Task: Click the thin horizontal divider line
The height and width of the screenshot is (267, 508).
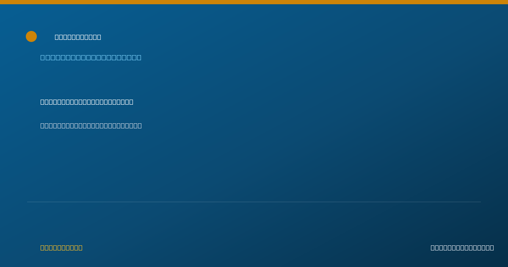Action: click(x=254, y=202)
